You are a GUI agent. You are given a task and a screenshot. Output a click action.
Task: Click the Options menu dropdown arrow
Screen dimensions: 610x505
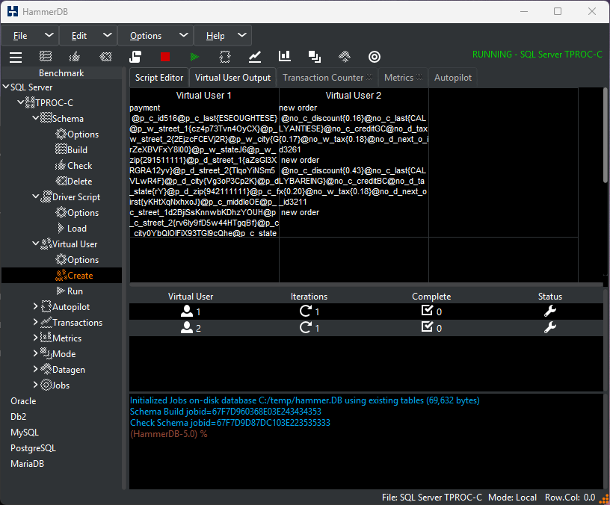[184, 35]
